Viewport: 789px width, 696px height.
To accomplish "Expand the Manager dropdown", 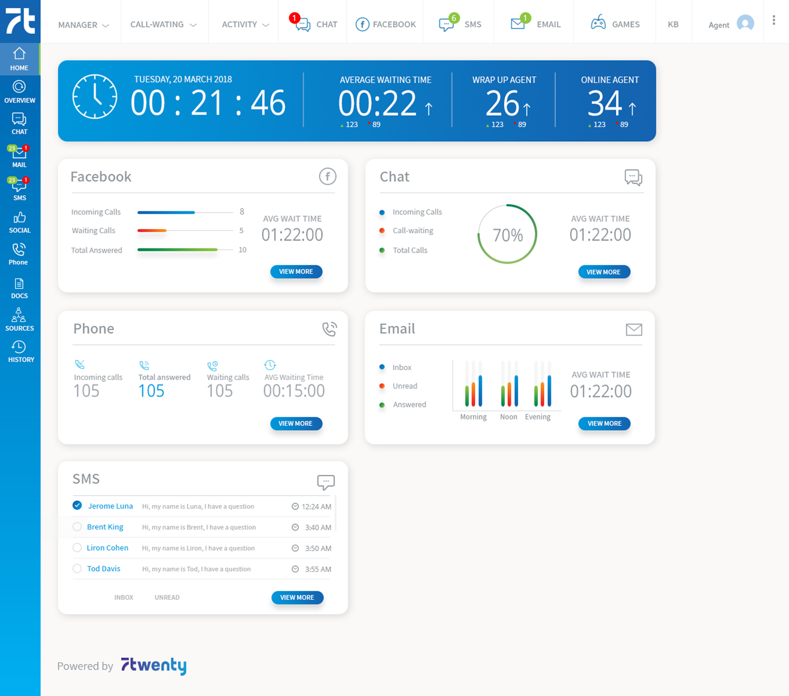I will point(84,25).
